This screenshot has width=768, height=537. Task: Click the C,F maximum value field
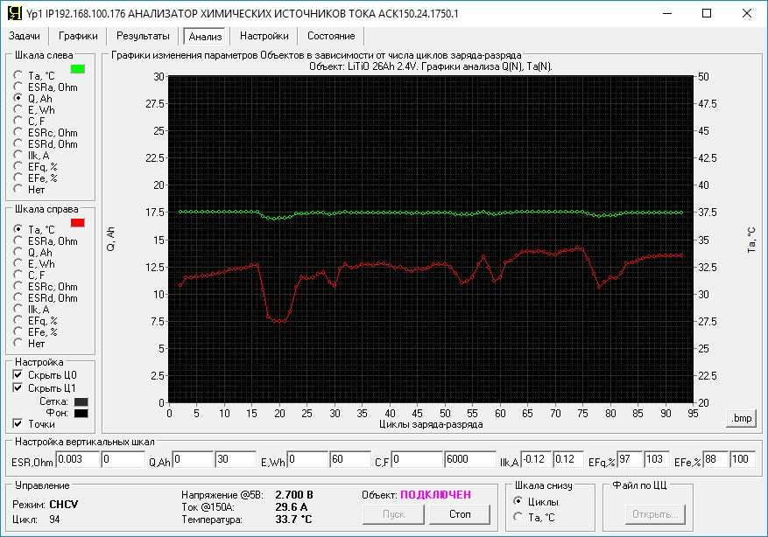click(465, 459)
